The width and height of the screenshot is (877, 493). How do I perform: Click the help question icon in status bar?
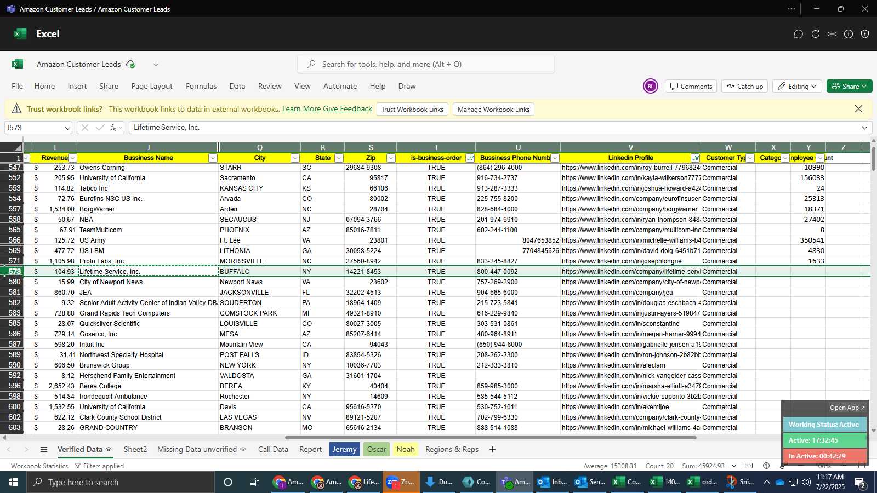point(766,466)
